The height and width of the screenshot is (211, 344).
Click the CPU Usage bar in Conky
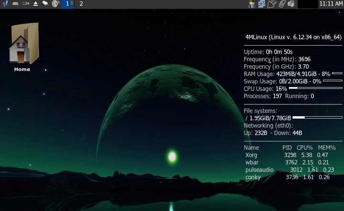point(315,88)
